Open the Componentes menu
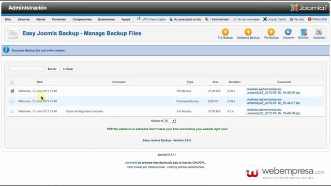This screenshot has width=331, height=186. click(x=82, y=19)
